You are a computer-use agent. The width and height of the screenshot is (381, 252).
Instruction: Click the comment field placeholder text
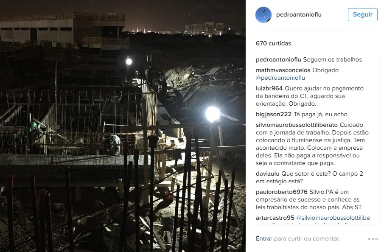tap(307, 238)
